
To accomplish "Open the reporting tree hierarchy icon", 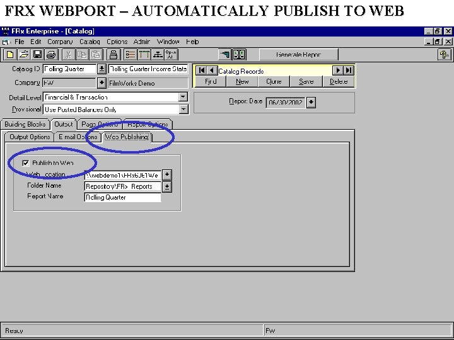I will pos(158,55).
